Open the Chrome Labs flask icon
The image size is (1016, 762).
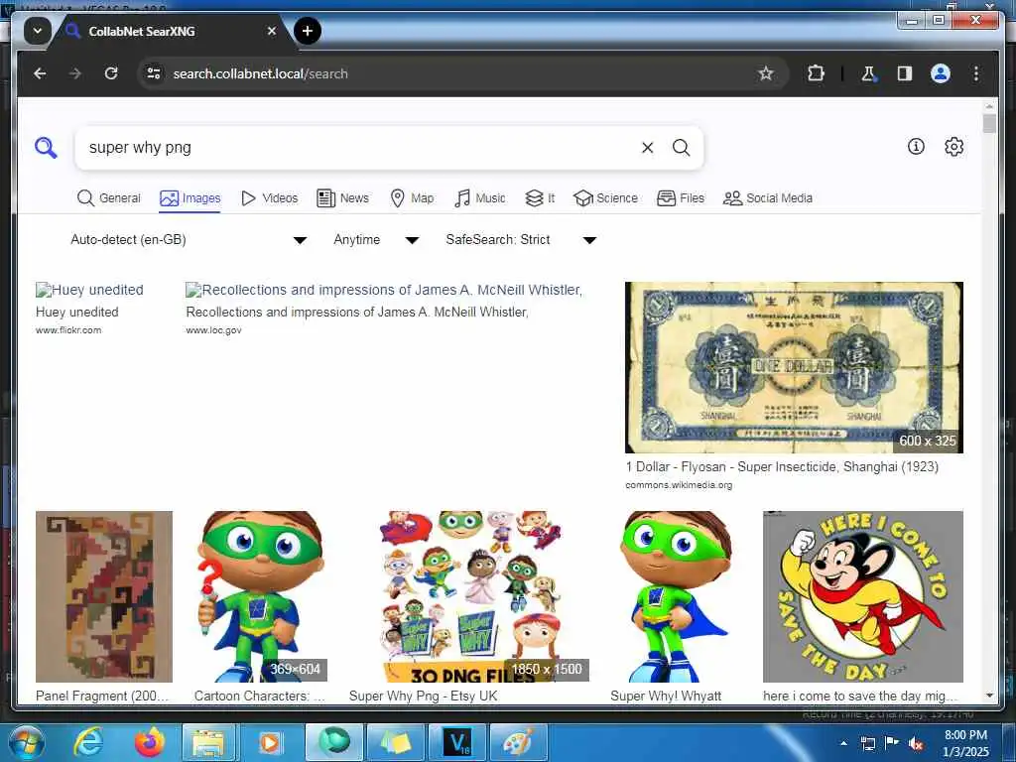pyautogui.click(x=869, y=73)
